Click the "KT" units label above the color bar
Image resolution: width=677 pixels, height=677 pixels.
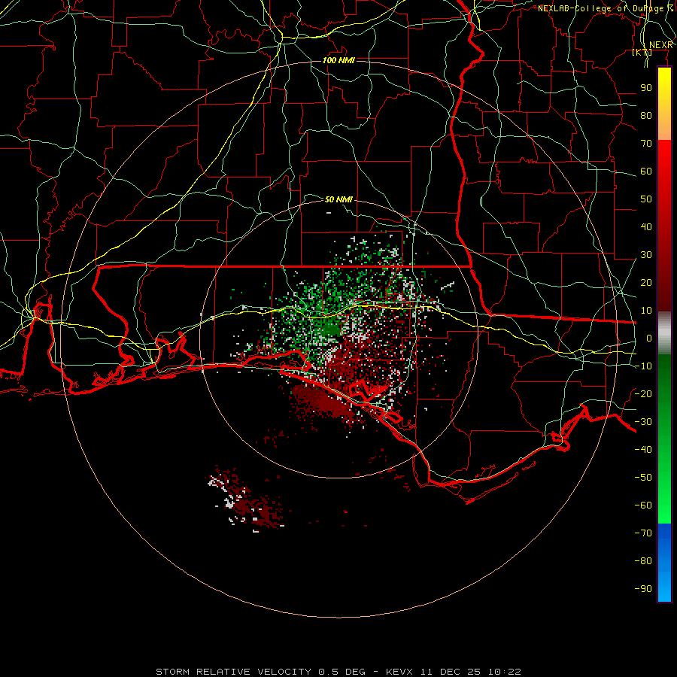coord(642,52)
